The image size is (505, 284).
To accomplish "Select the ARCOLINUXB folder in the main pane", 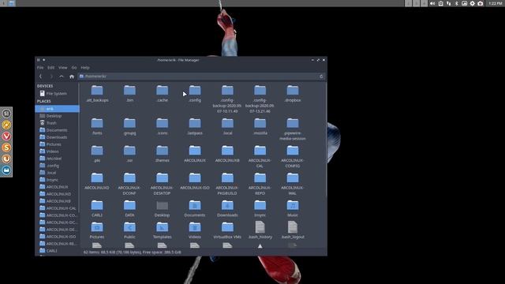I will point(227,151).
